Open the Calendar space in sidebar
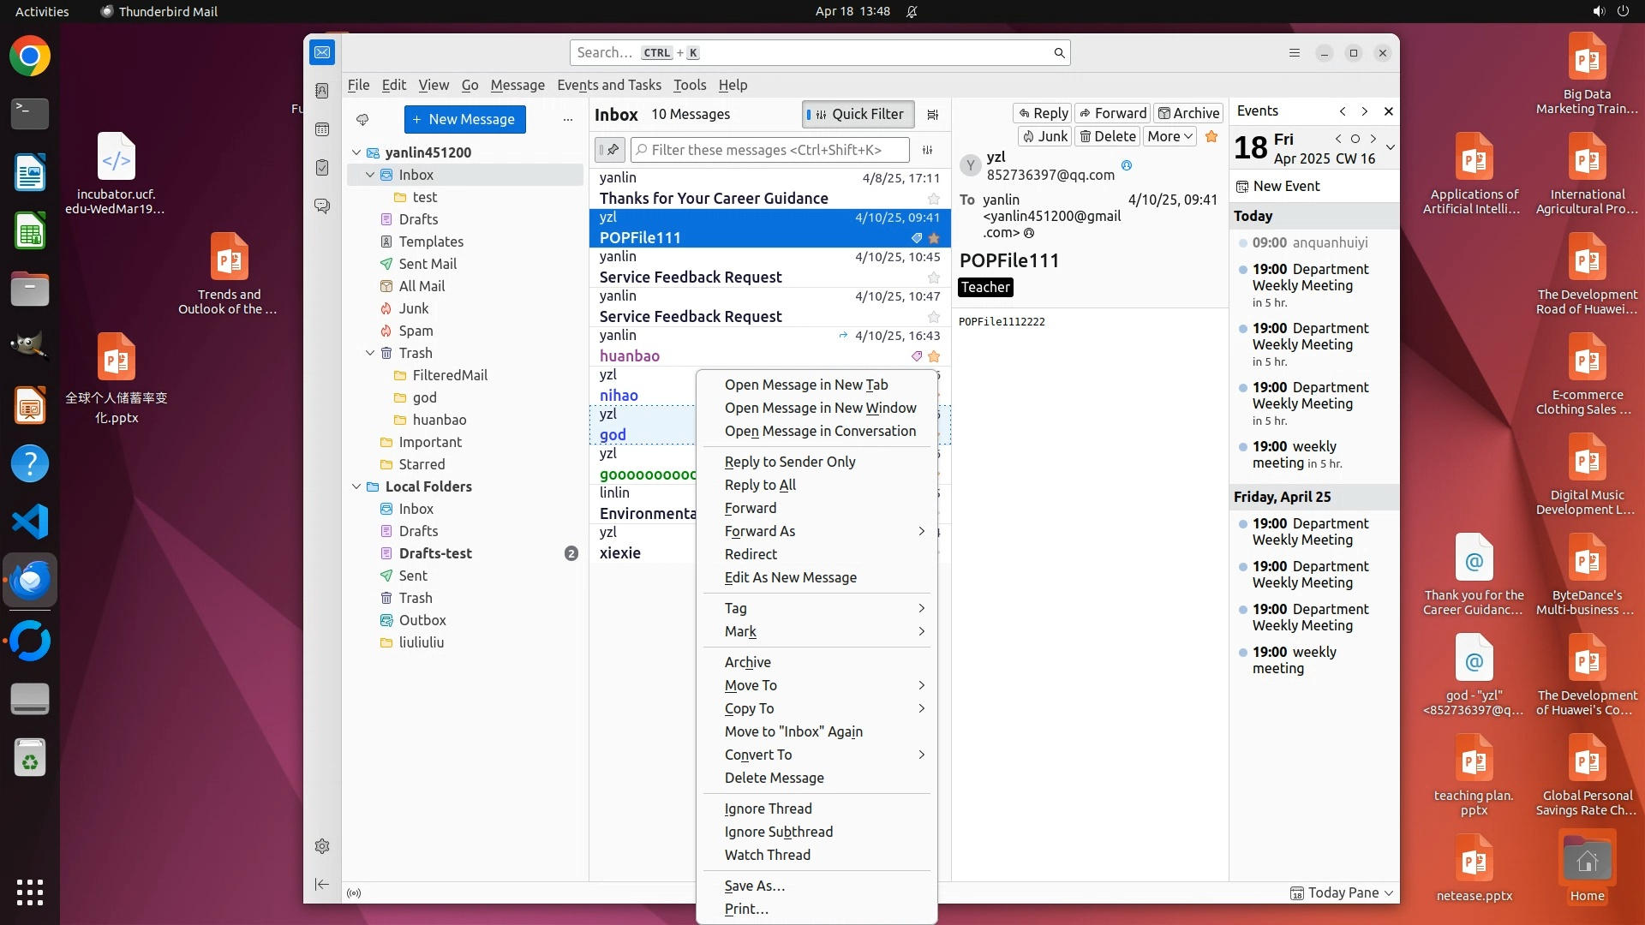The image size is (1645, 925). point(322,129)
